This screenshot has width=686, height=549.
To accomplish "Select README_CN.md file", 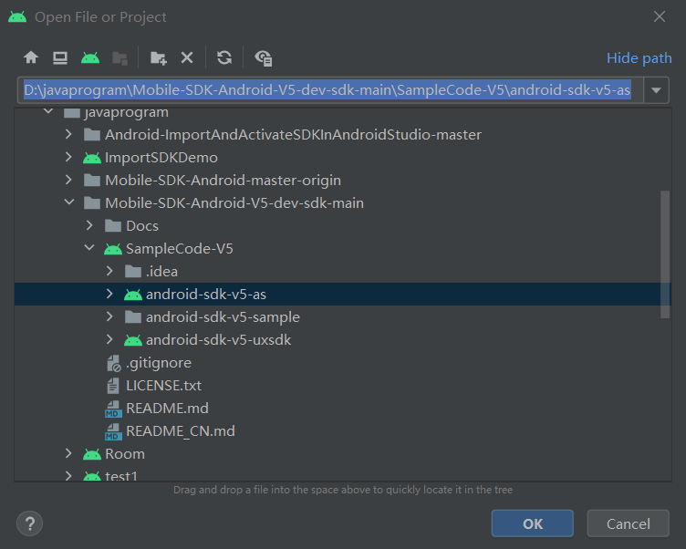I will click(x=181, y=430).
